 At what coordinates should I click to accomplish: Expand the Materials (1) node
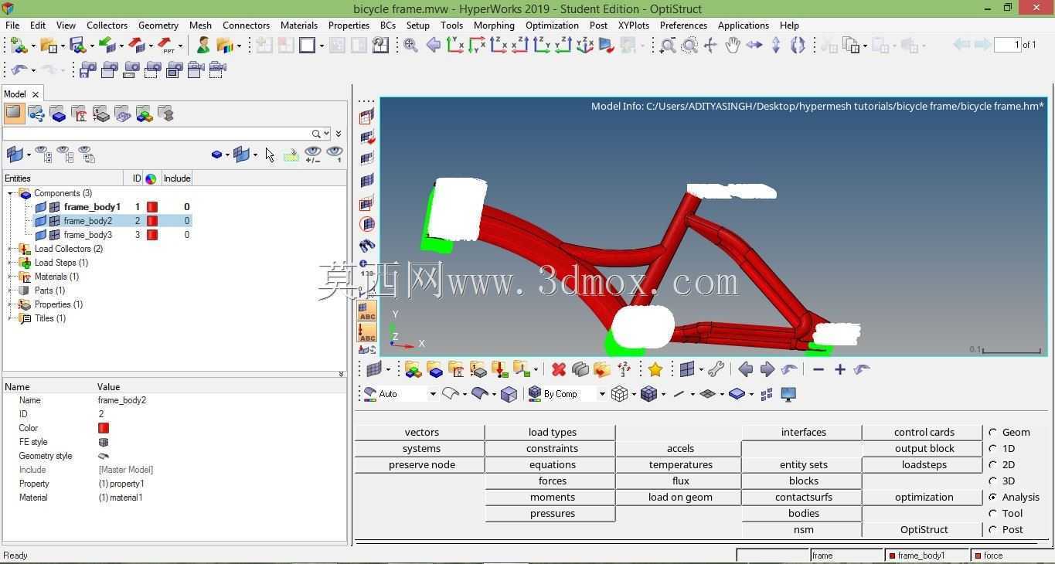(x=10, y=277)
